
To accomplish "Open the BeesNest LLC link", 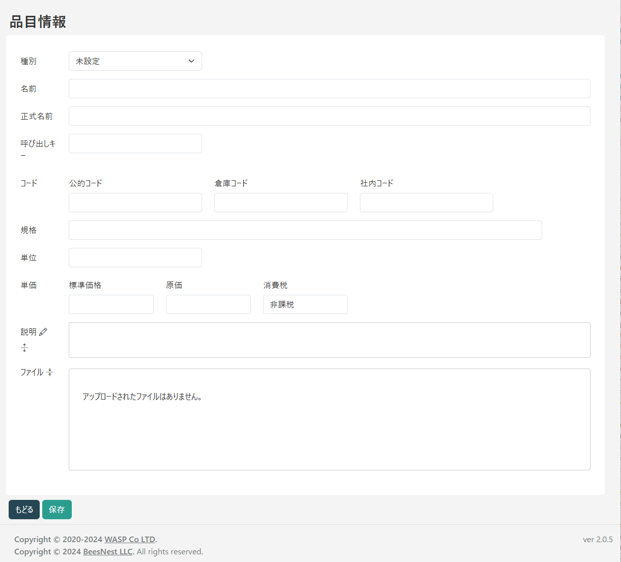I will point(107,551).
